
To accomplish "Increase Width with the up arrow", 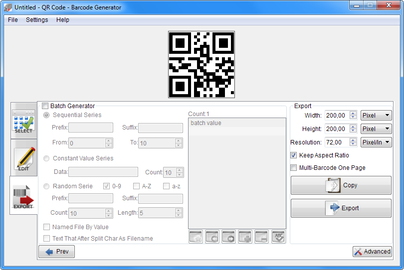I will pos(353,113).
